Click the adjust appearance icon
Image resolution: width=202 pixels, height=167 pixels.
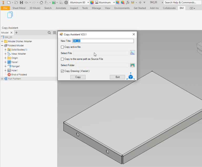tap(118, 2)
